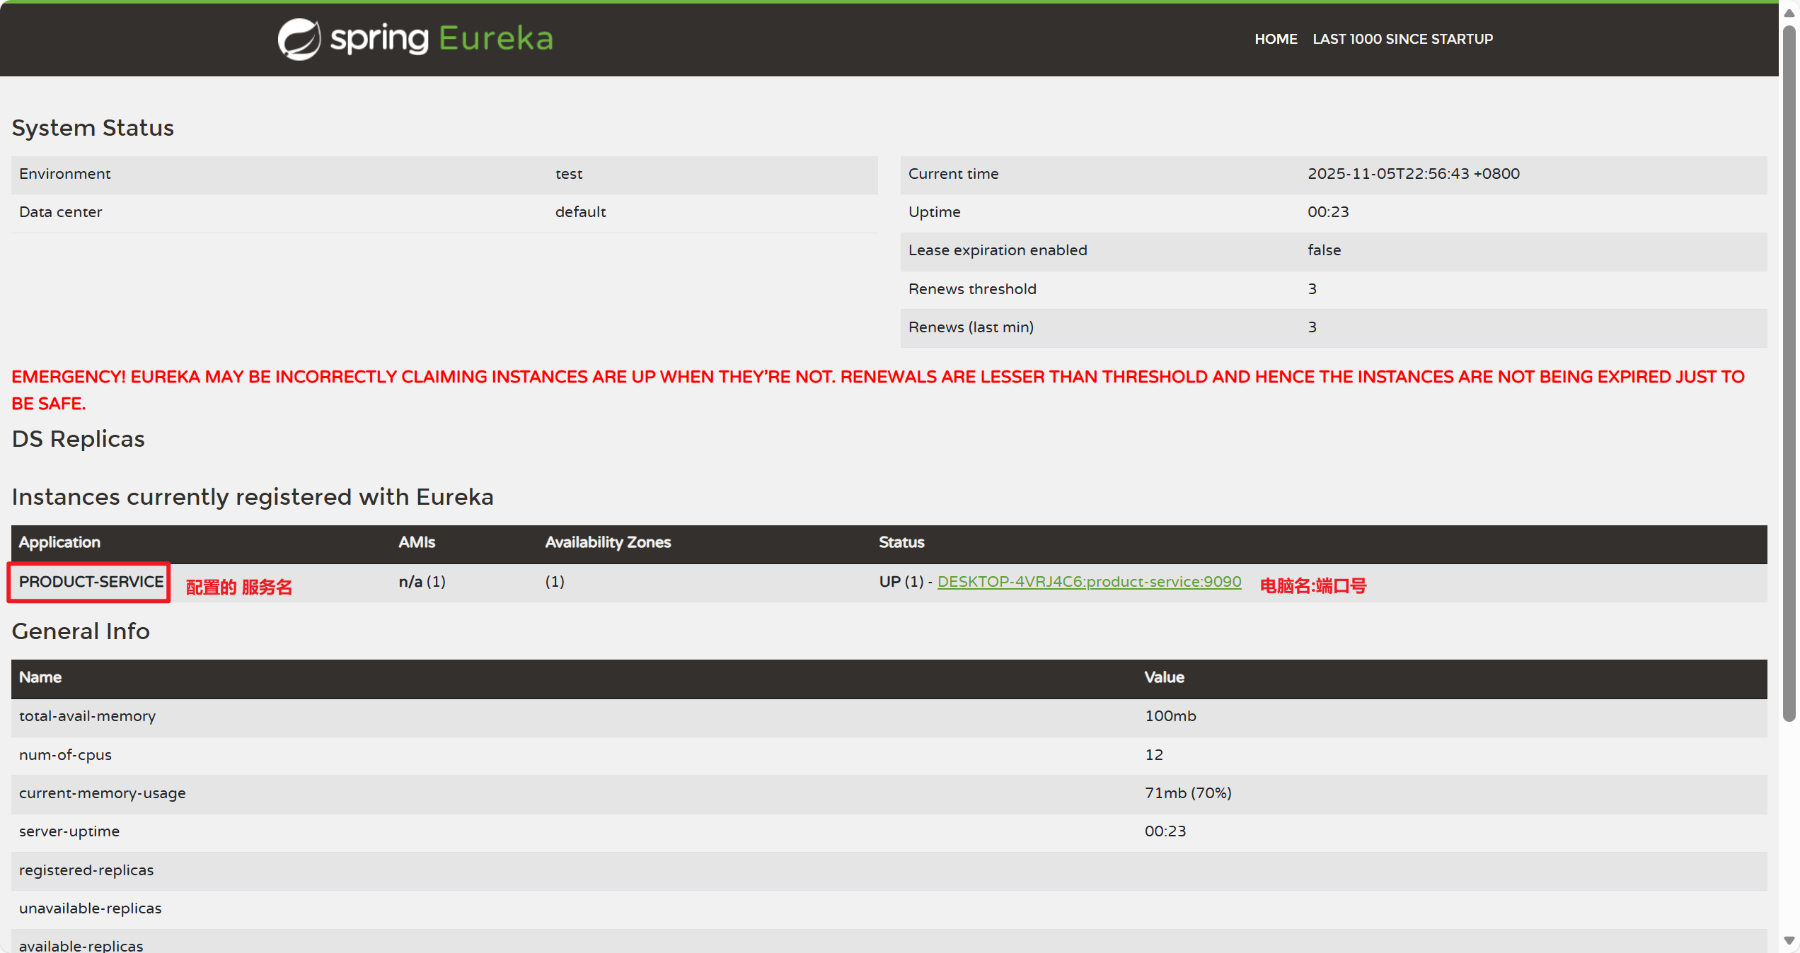
Task: Open the DESKTOP-4VRJ4C6:product-service:9090 instance link
Action: (1089, 581)
